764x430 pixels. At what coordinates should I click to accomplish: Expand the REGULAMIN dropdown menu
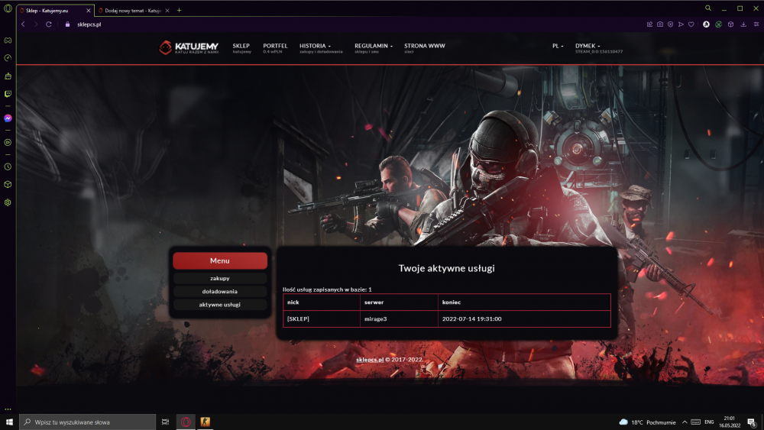pos(374,47)
